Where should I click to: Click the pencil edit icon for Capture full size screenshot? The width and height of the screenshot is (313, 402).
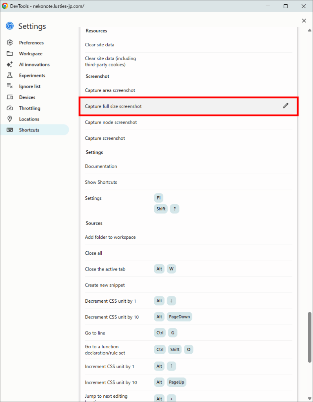286,106
